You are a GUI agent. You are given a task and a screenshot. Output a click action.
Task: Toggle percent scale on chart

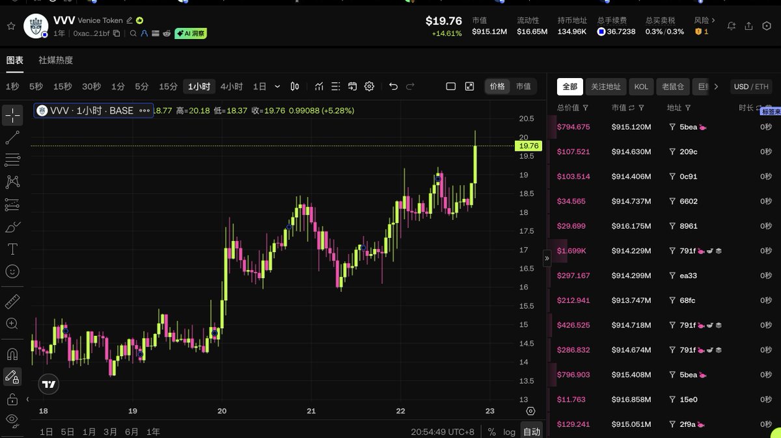(x=491, y=432)
